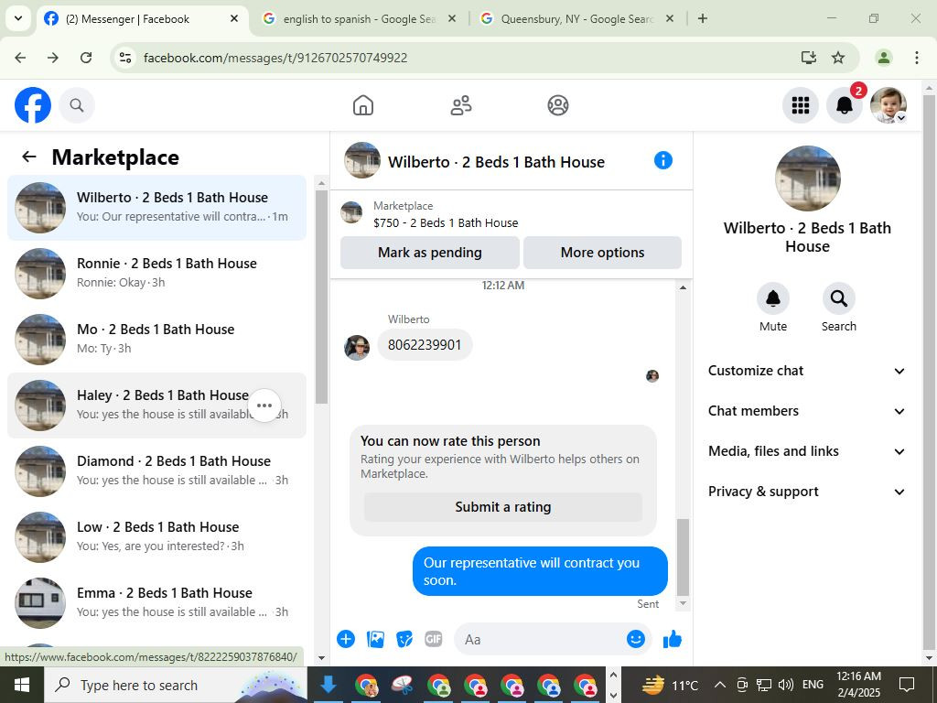The height and width of the screenshot is (703, 937).
Task: View site information icon in address bar
Action: 124,58
